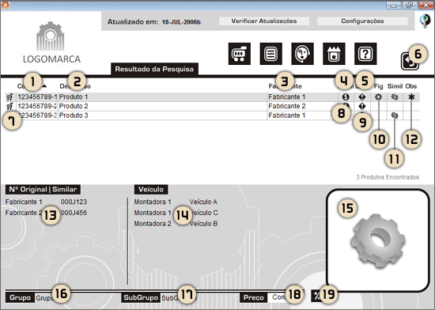
Task: Click the back arrow return icon
Action: click(x=410, y=62)
